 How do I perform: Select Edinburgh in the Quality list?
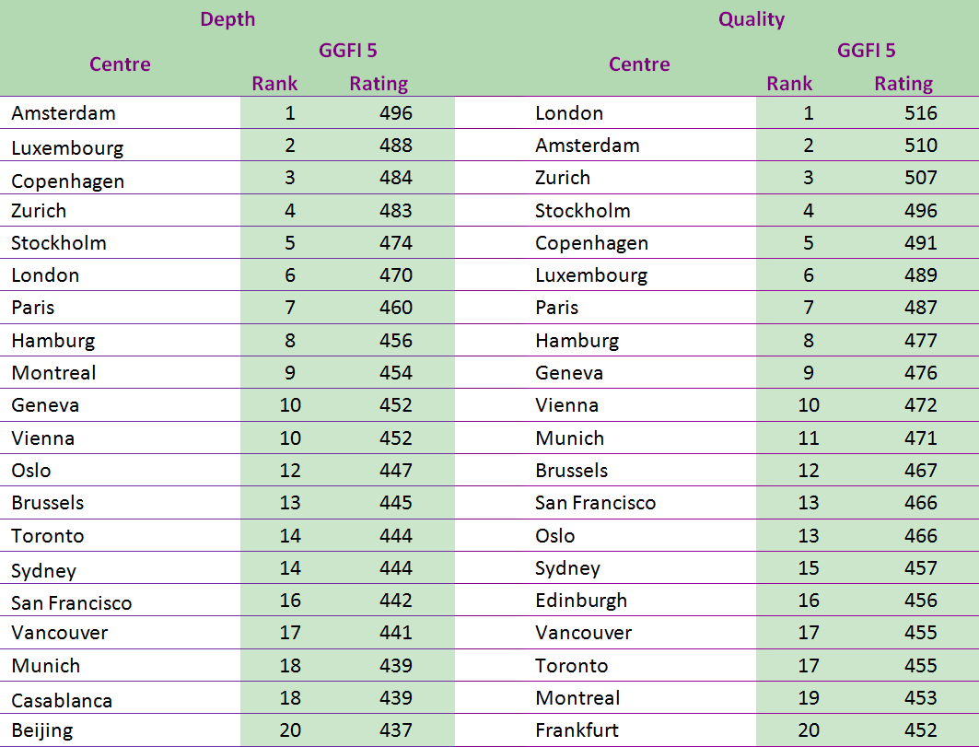[x=580, y=601]
